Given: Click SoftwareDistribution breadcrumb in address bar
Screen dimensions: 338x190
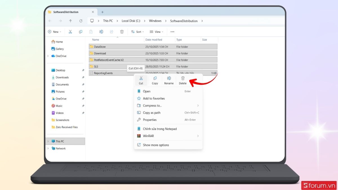Looking at the screenshot, I should point(184,21).
